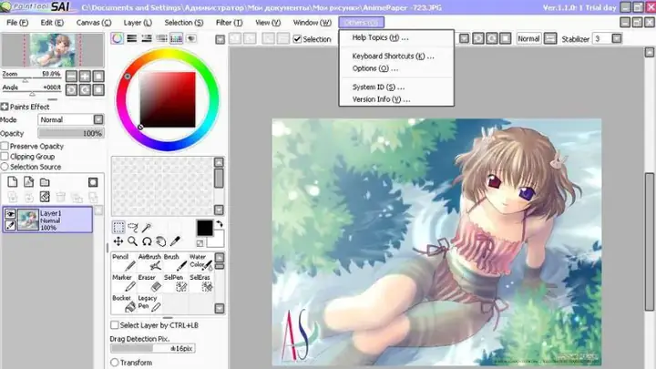Viewport: 656px width, 369px height.
Task: Choose the Eraser tool
Action: [149, 282]
